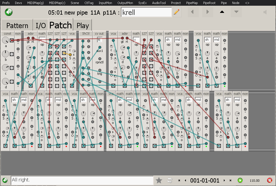Switch to the Pattern tab
This screenshot has height=186, width=276.
click(x=17, y=26)
